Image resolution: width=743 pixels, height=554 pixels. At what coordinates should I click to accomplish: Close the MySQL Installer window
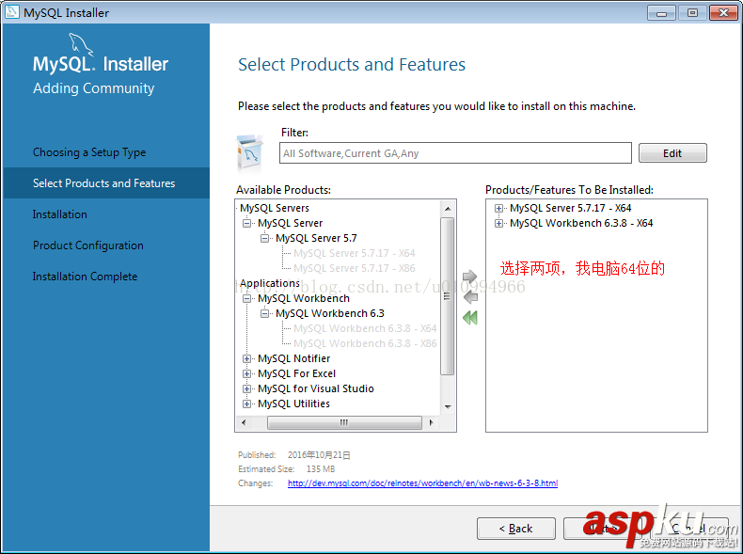pyautogui.click(x=723, y=13)
